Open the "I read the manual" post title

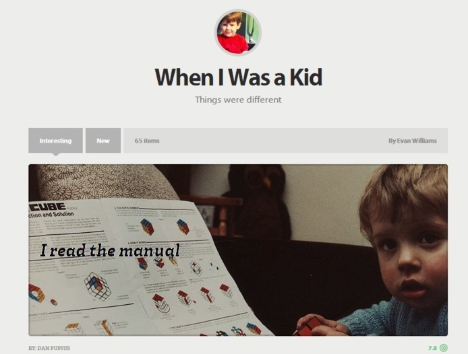[x=110, y=250]
